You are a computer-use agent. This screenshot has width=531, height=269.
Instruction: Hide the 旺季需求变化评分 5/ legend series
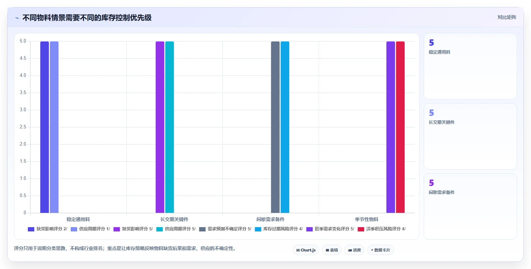point(330,229)
